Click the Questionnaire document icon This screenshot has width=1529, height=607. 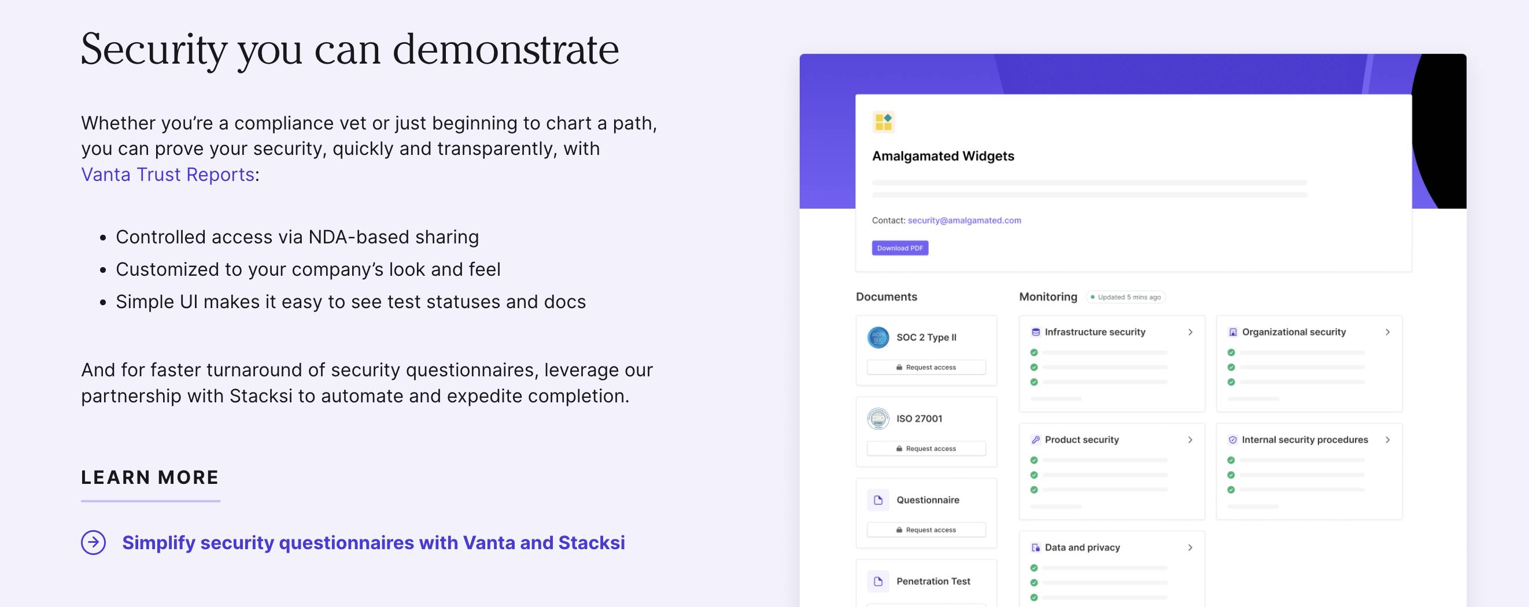(878, 500)
